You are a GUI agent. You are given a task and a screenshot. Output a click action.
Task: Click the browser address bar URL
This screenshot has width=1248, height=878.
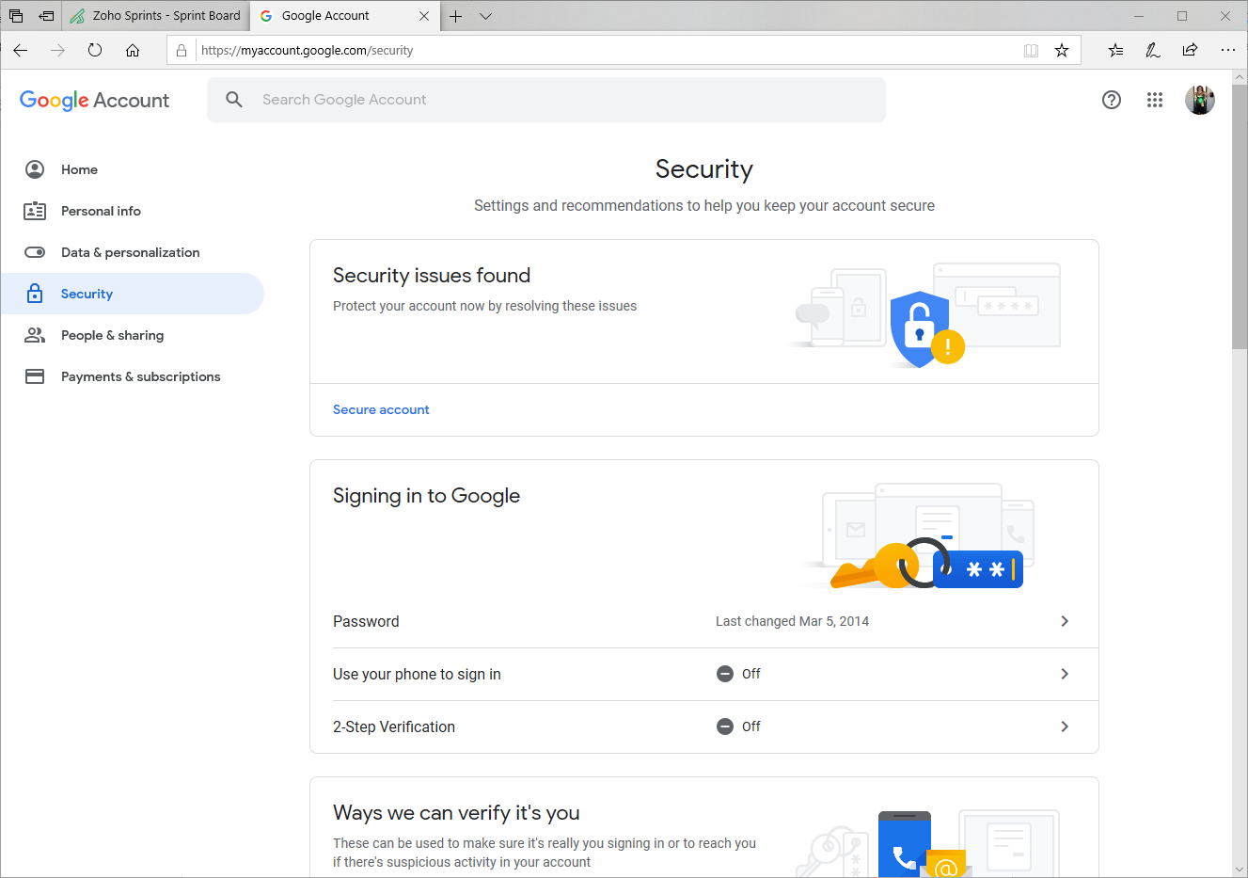[x=308, y=51]
